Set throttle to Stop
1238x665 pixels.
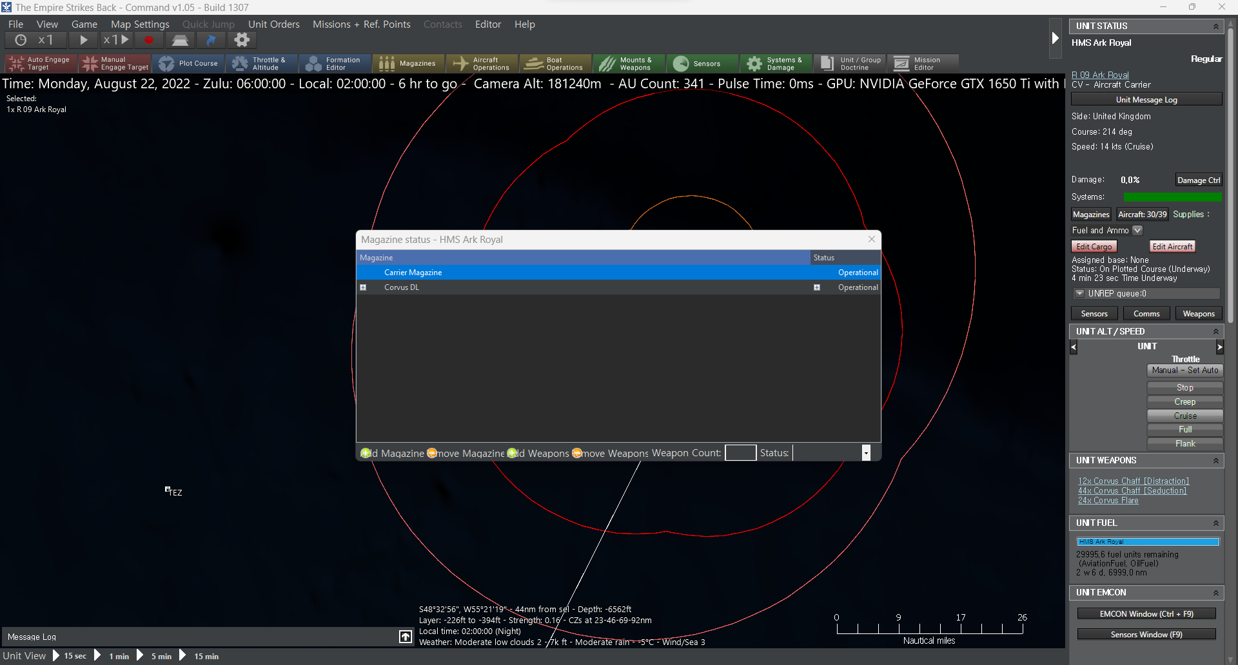pyautogui.click(x=1185, y=388)
